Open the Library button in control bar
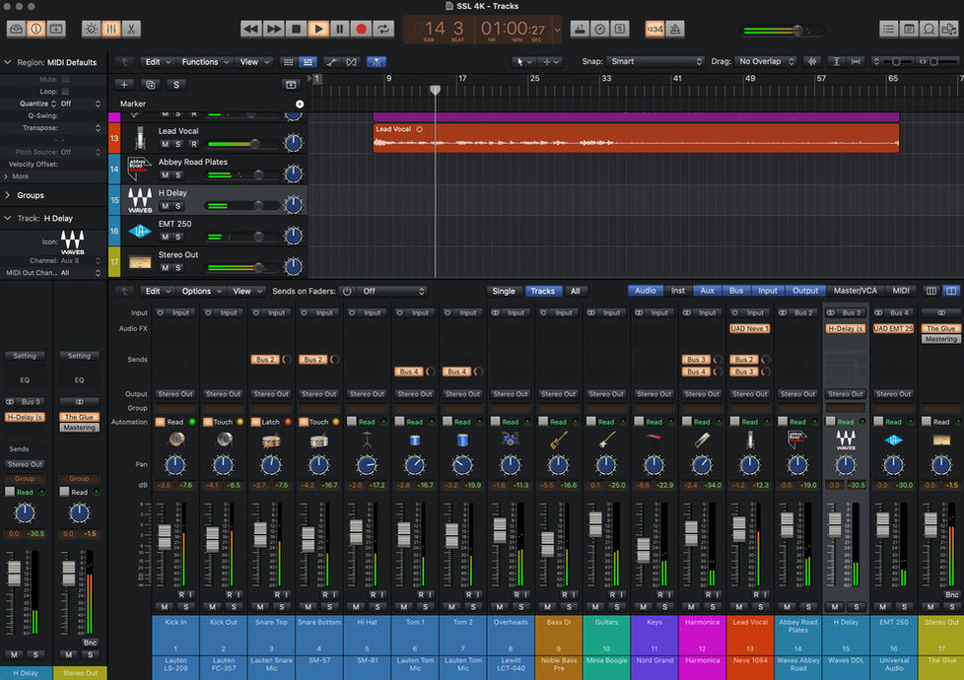Viewport: 964px width, 680px height. [16, 29]
